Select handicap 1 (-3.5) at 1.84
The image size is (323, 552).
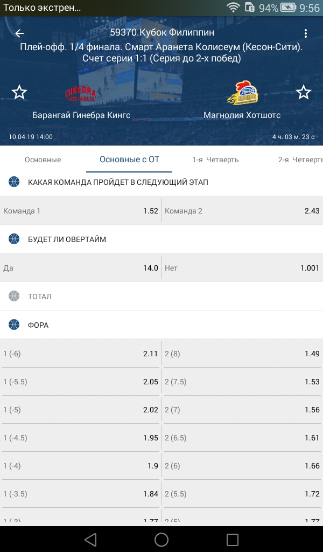81,494
